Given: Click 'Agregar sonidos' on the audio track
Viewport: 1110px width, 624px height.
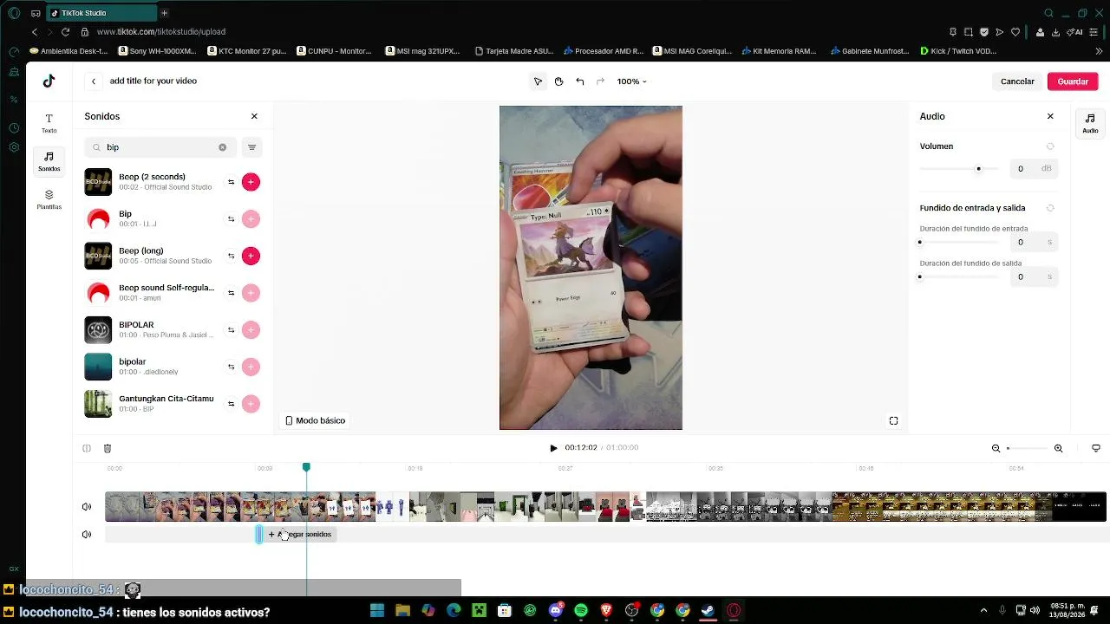Looking at the screenshot, I should pyautogui.click(x=299, y=535).
